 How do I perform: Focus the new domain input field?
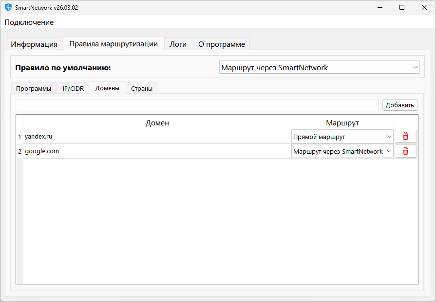pyautogui.click(x=197, y=105)
